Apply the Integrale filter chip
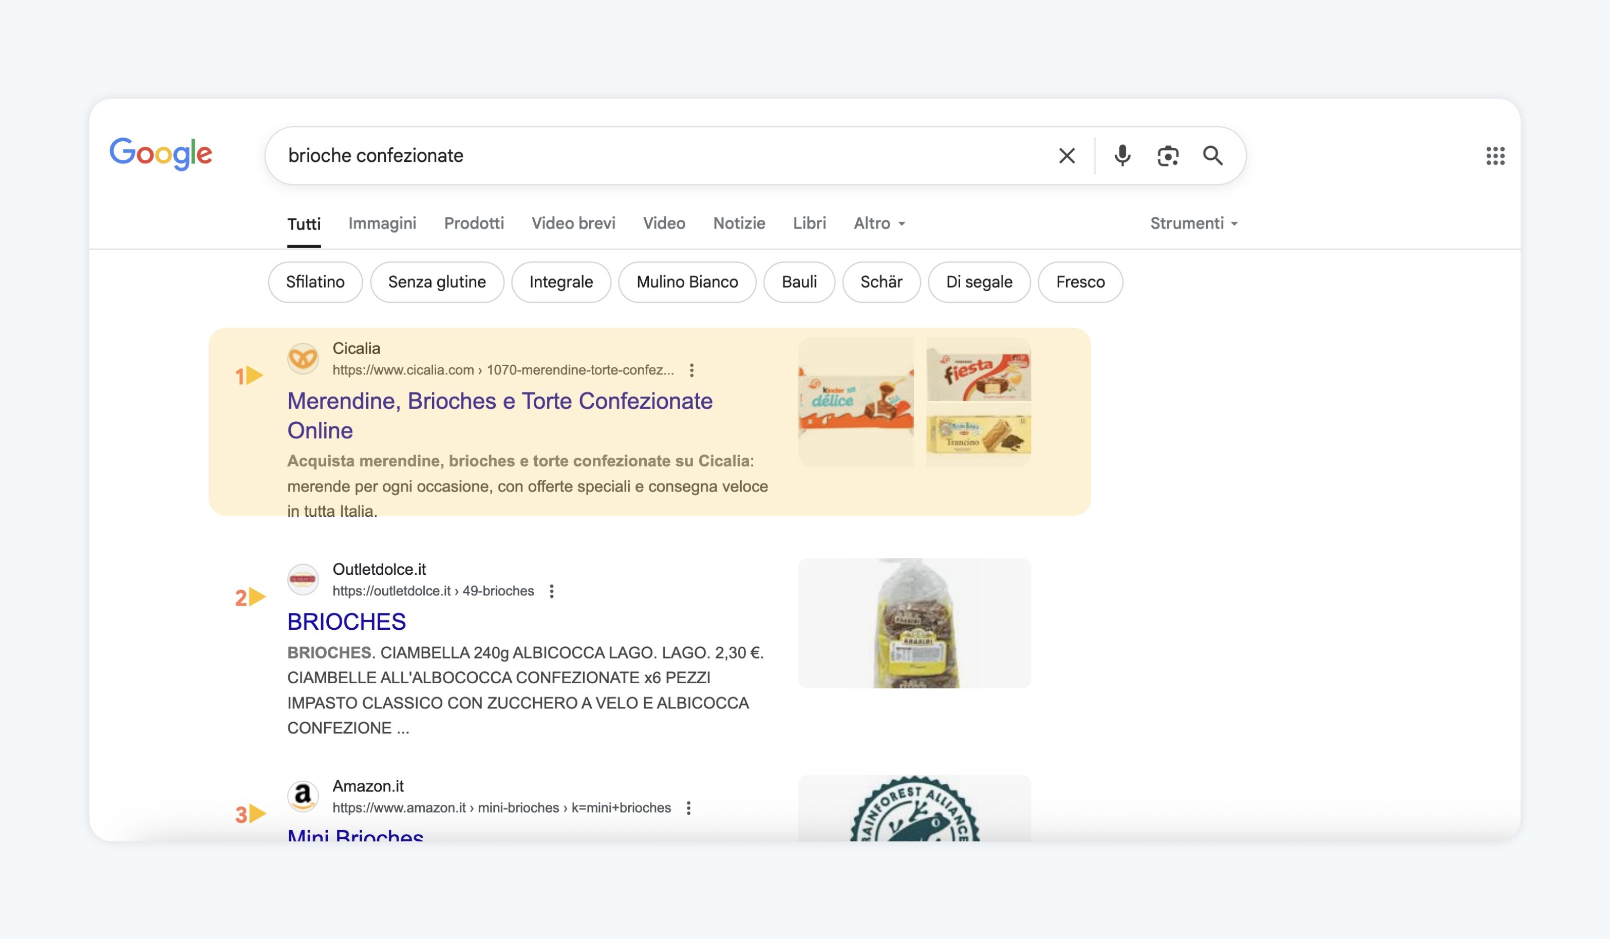Viewport: 1610px width, 939px height. pyautogui.click(x=561, y=283)
